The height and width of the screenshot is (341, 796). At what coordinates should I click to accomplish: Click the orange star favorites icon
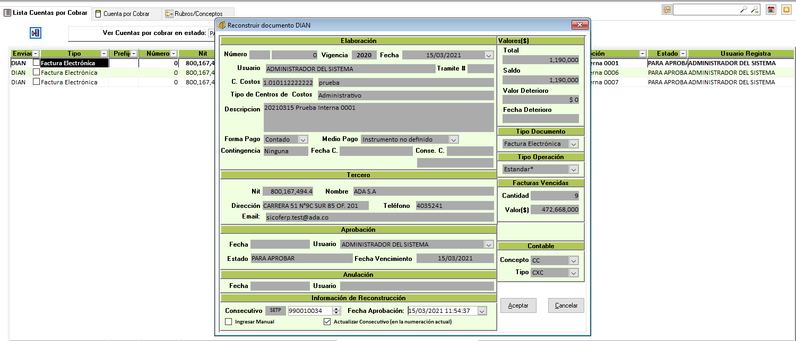786,10
